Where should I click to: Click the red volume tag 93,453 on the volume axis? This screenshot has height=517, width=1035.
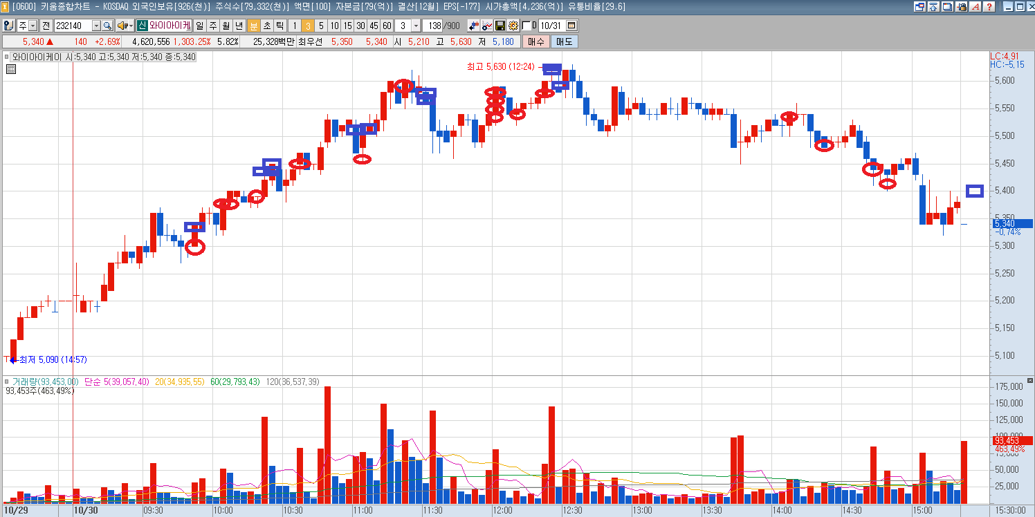1012,440
